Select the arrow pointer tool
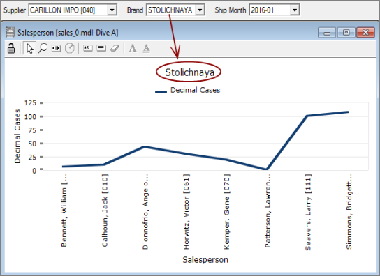 pyautogui.click(x=30, y=48)
